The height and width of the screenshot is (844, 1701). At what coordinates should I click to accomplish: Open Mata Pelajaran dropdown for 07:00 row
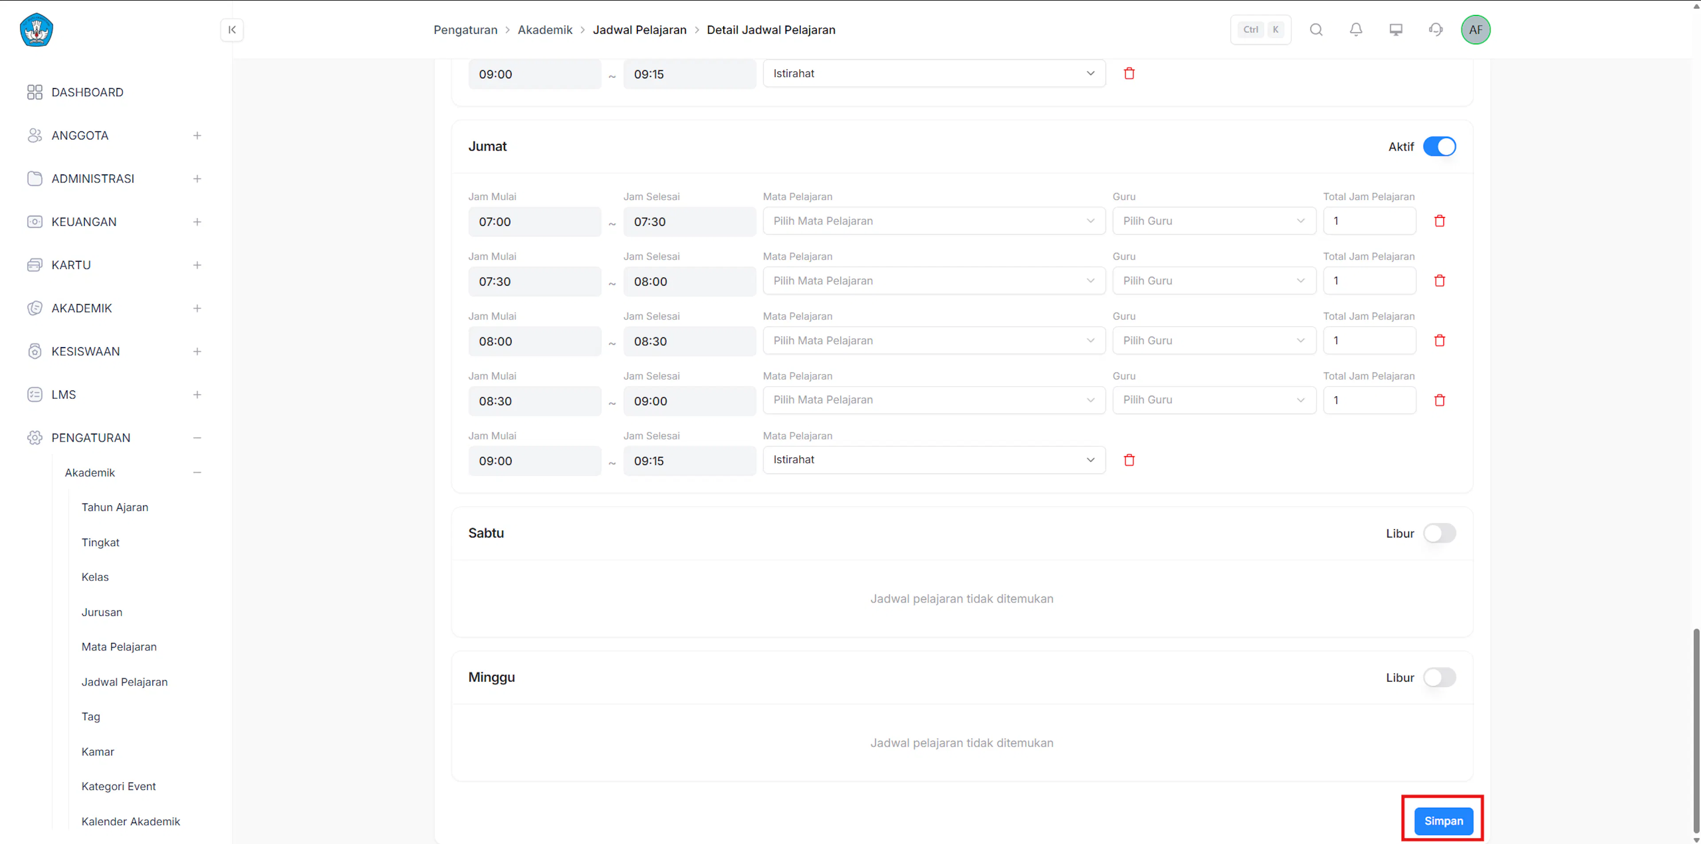[x=934, y=221]
